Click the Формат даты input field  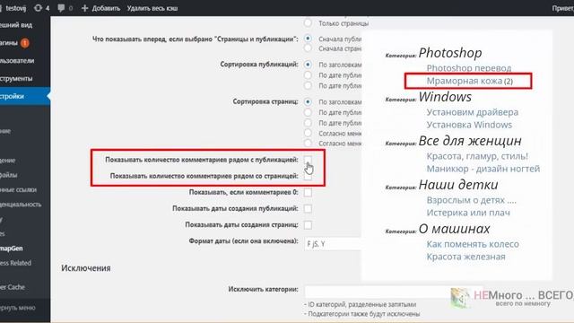[x=333, y=244]
